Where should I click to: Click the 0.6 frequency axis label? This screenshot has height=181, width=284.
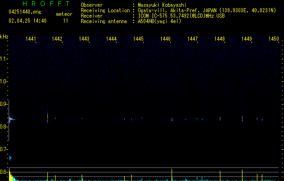4,172
